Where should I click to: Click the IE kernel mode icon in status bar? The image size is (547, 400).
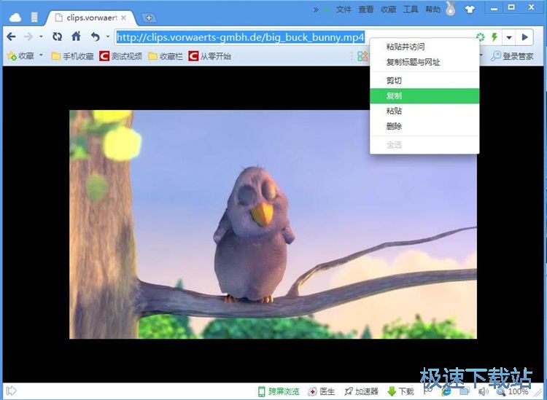(446, 391)
